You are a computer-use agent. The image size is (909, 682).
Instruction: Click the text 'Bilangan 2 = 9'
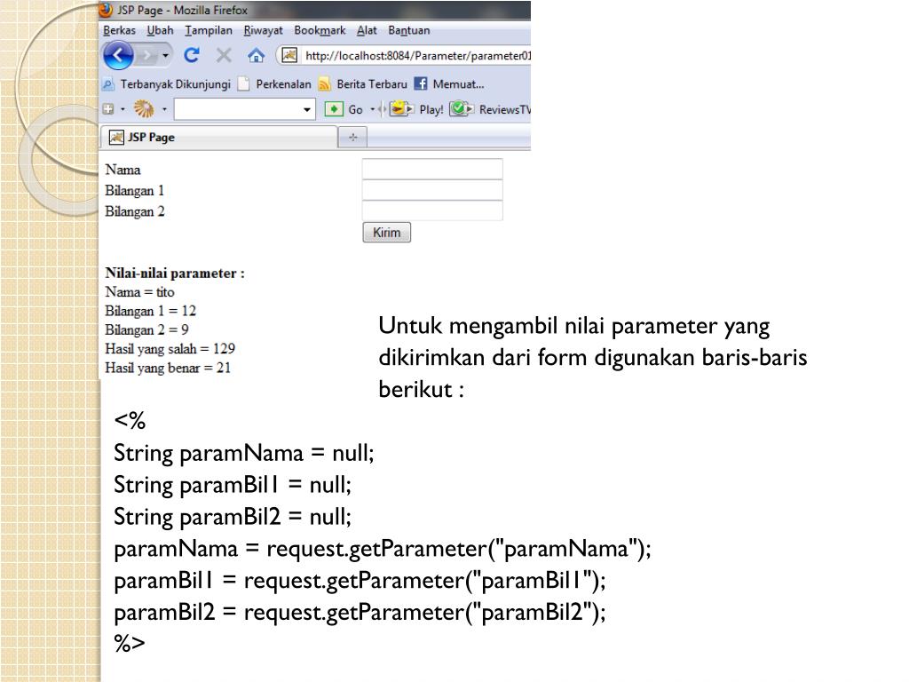click(146, 330)
